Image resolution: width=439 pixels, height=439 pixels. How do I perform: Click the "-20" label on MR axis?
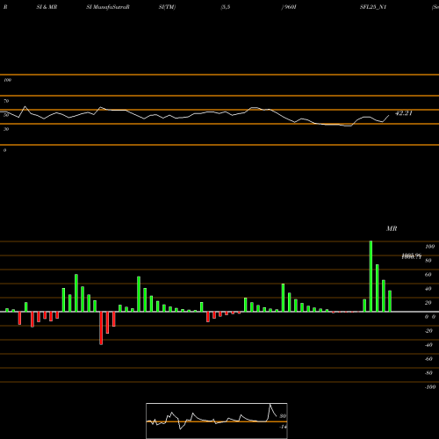pos(428,331)
